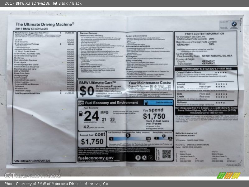The width and height of the screenshot is (249, 187).
Task: Click the '2017 BMW X3 sDrive28i' subheading on sticker
Action: pyautogui.click(x=32, y=29)
